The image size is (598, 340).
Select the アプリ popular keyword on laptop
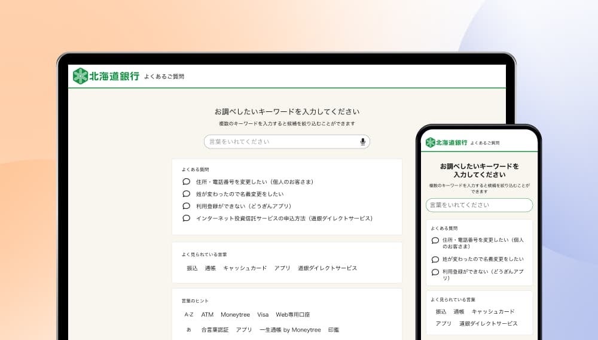282,268
